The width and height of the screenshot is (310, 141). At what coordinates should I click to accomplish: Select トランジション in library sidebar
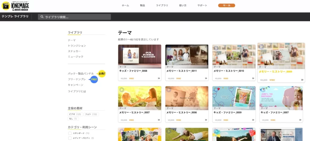tap(77, 46)
